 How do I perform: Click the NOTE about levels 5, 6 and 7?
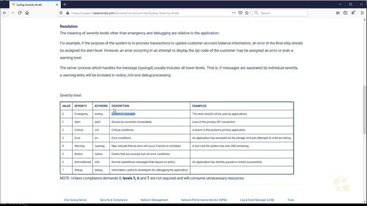point(152,178)
